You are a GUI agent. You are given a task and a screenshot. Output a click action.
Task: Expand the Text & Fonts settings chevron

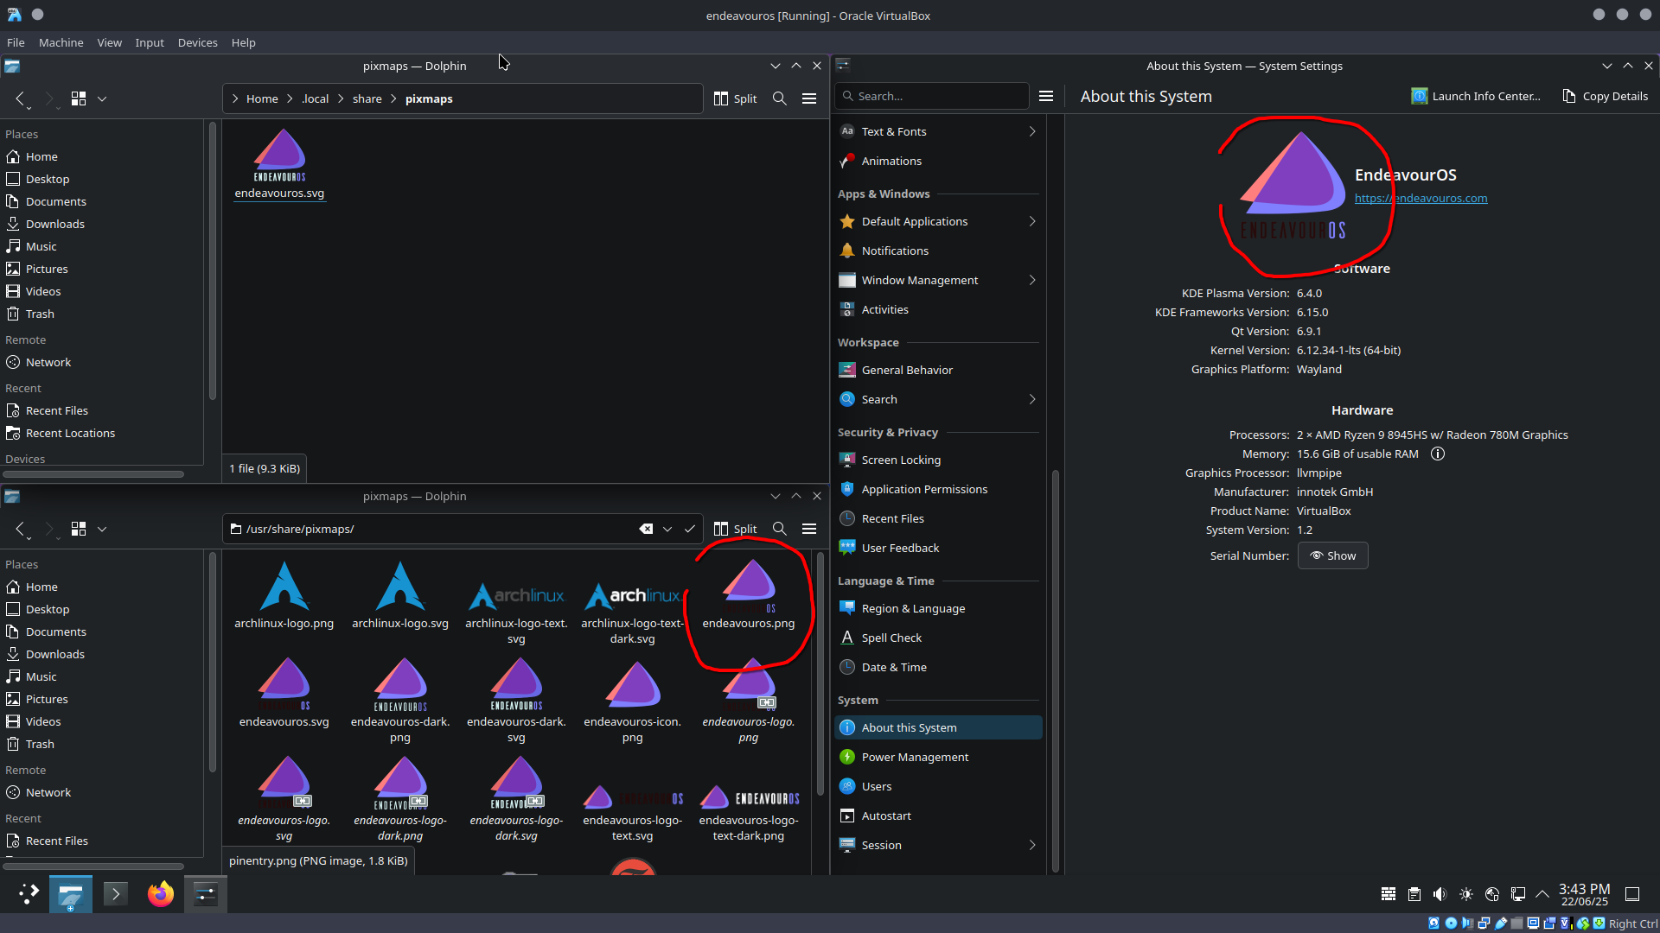(x=1031, y=131)
